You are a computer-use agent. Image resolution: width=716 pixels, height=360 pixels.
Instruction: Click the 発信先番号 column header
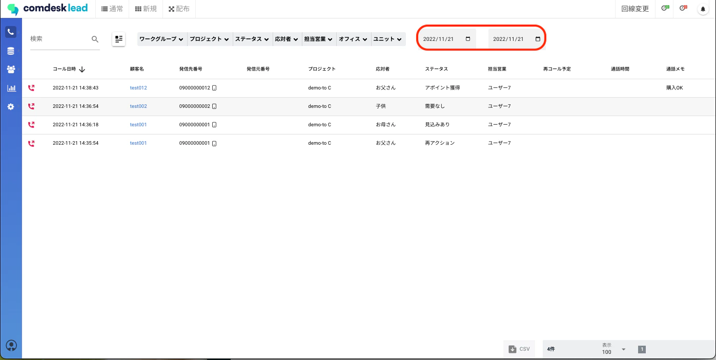tap(191, 69)
